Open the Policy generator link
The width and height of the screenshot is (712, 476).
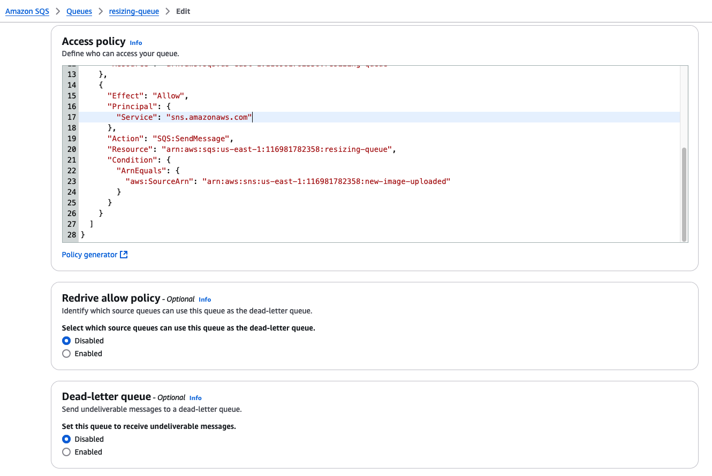click(x=89, y=255)
